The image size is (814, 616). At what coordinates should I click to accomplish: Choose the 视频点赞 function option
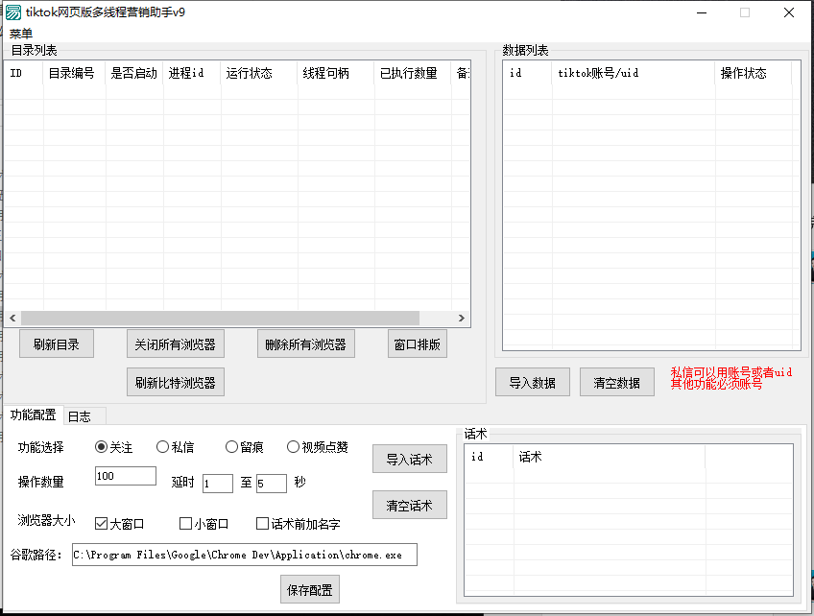pos(293,447)
